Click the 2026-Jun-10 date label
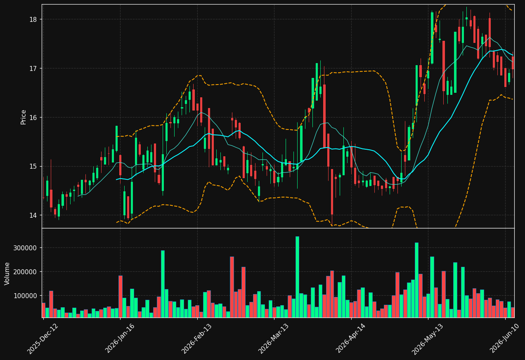The image size is (525, 360). [x=504, y=339]
